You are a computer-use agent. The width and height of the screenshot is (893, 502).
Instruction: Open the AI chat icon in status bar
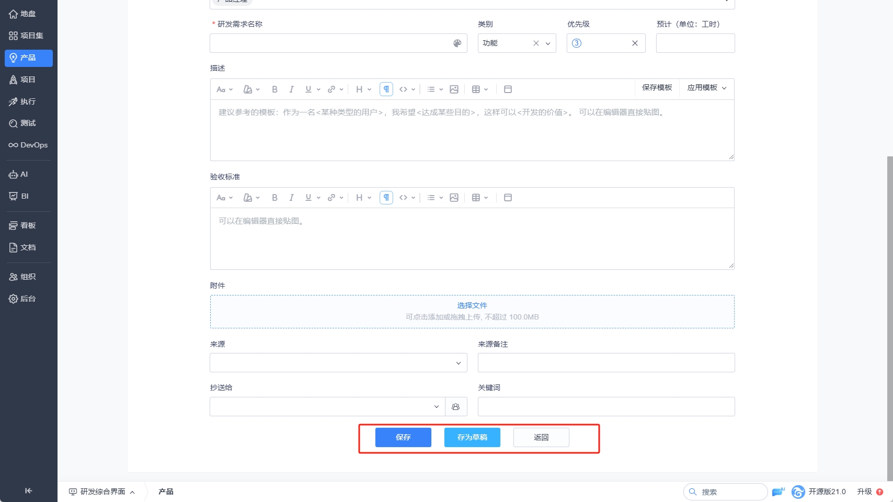click(778, 492)
